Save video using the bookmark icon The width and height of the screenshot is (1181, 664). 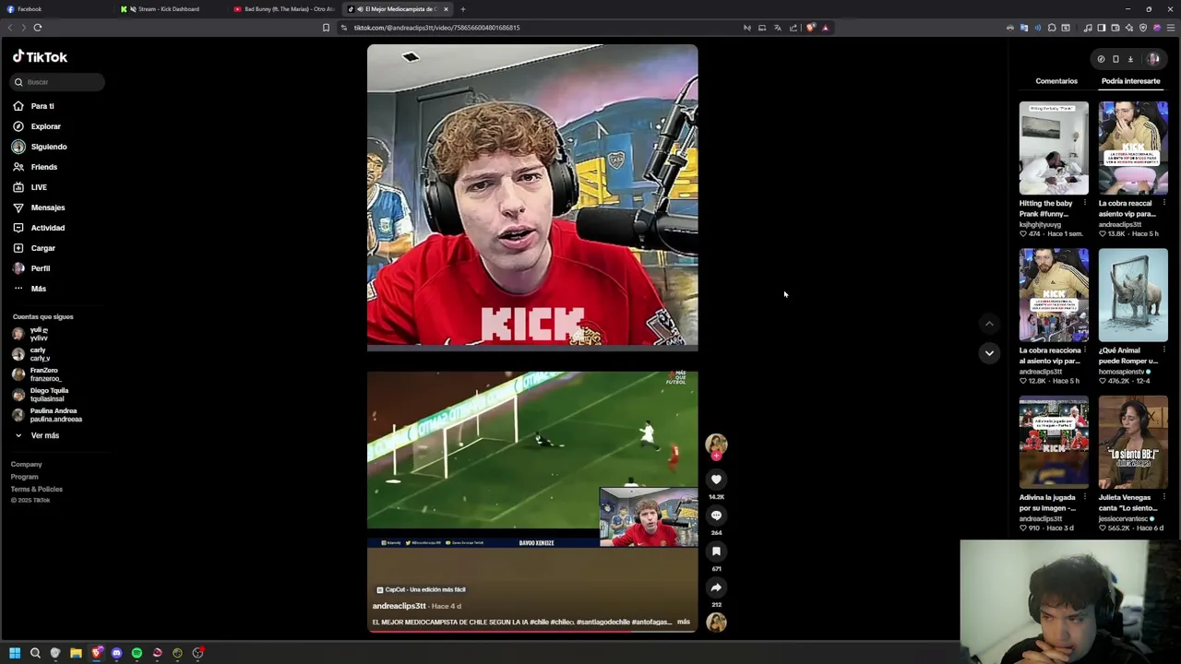click(x=716, y=551)
